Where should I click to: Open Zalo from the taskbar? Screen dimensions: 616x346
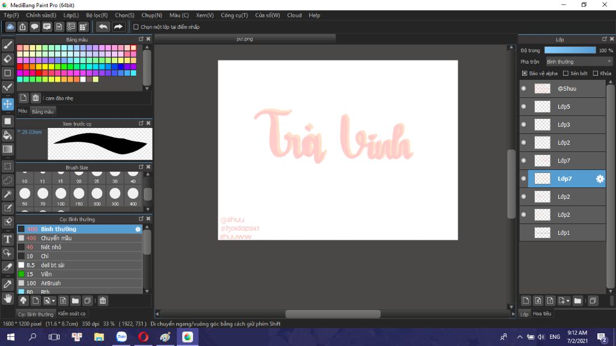122,337
